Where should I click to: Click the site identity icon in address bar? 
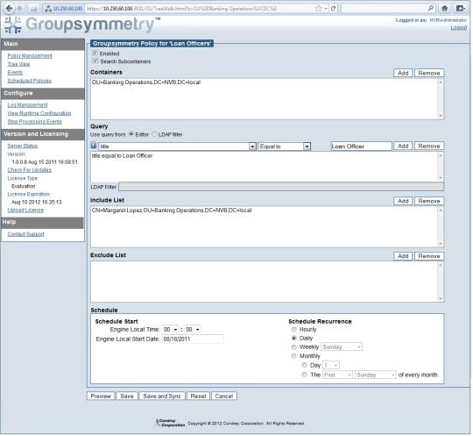point(48,9)
